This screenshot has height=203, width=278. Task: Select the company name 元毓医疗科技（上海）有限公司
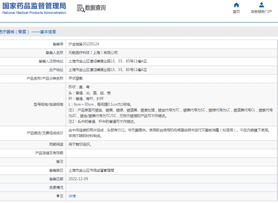tap(93, 53)
